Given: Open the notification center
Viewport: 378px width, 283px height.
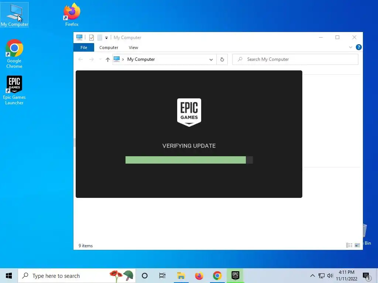Looking at the screenshot, I should click(x=366, y=276).
